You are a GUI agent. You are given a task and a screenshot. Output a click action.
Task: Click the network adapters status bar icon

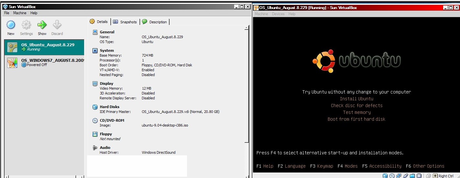click(399, 176)
